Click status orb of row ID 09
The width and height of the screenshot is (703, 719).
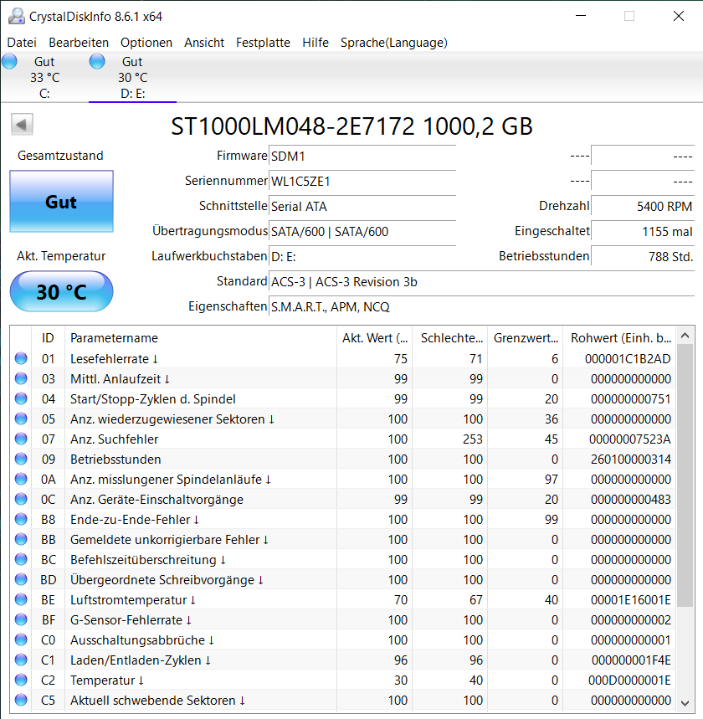pos(21,459)
